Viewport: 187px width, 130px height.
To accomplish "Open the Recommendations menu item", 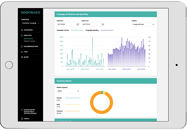I will (31, 46).
